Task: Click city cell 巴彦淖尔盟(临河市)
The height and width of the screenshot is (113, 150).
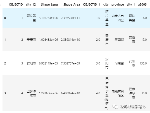Action: pos(107,93)
